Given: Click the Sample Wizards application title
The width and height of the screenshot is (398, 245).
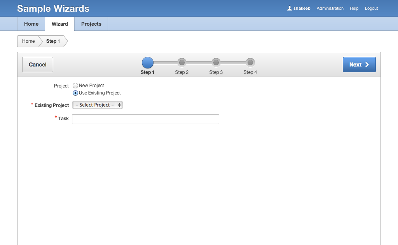Looking at the screenshot, I should 53,9.
